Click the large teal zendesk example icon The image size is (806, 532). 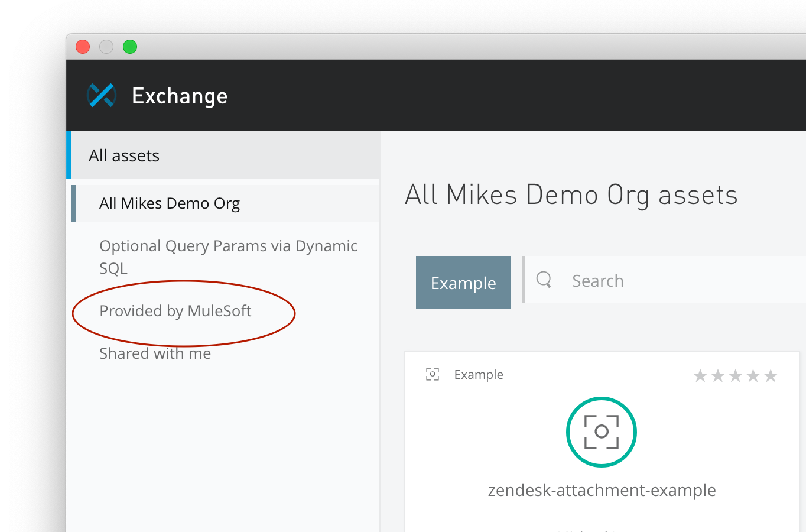(x=601, y=432)
